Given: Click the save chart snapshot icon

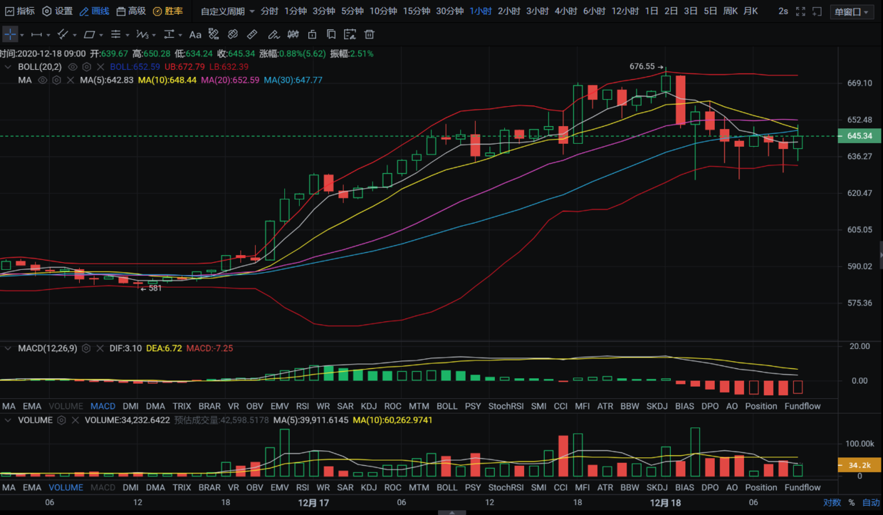Looking at the screenshot, I should pos(350,34).
